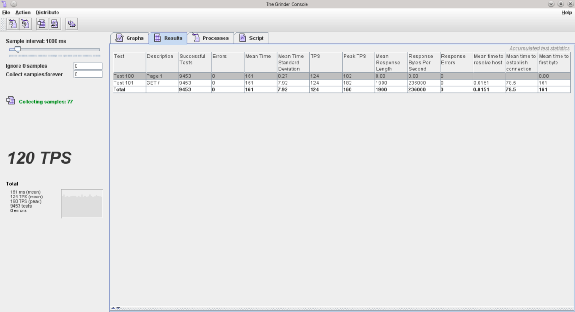Viewport: 575px width, 312px height.
Task: Click the 160 Peak TPS cell in Total row
Action: click(x=358, y=89)
